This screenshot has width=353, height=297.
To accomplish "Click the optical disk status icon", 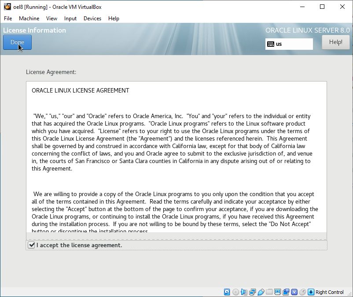I will click(235, 292).
